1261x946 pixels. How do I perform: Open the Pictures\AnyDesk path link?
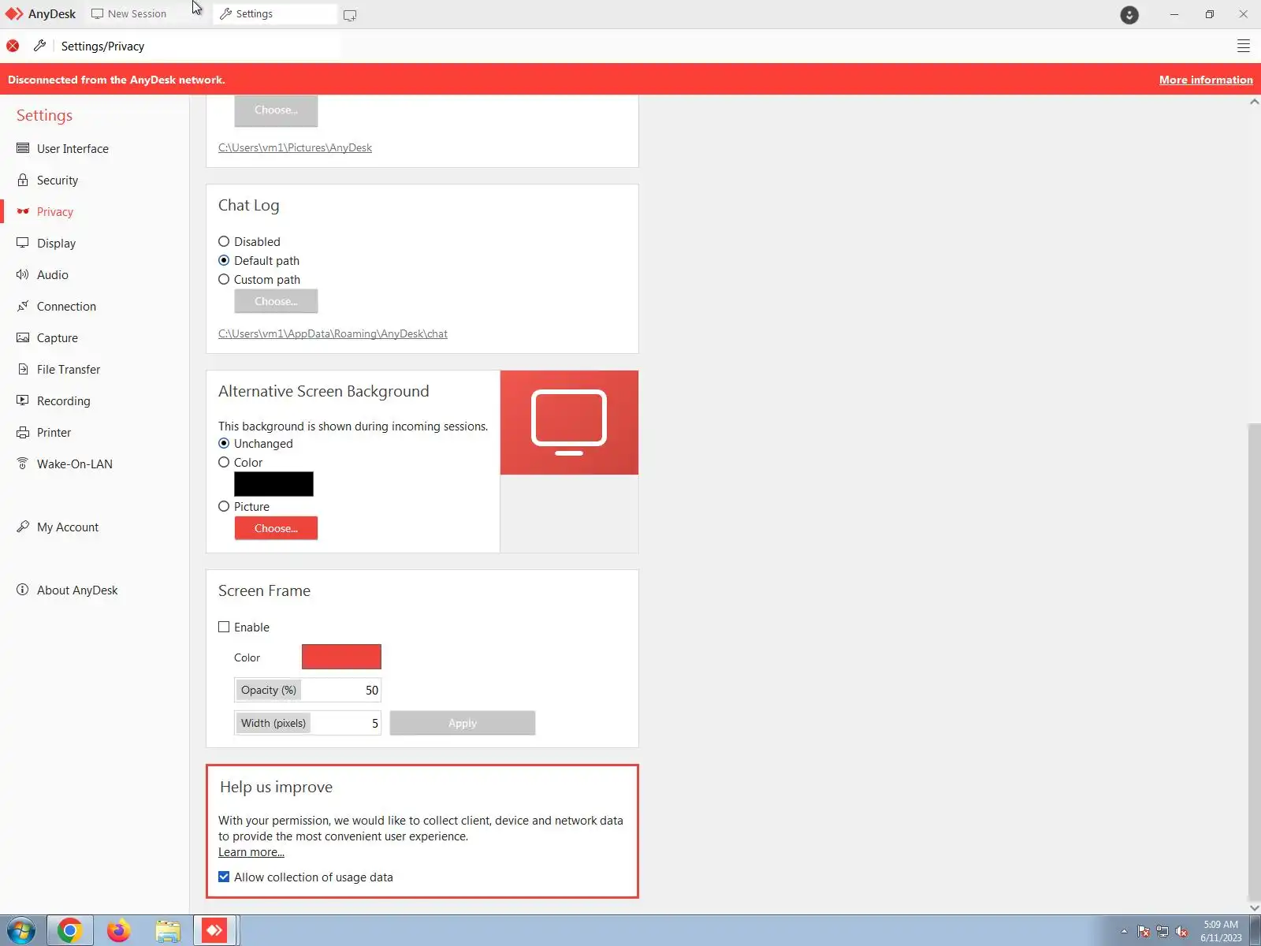pyautogui.click(x=295, y=147)
